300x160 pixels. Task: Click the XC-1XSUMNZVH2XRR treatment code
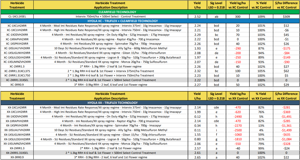point(17,62)
